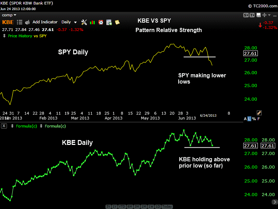278x209 pixels.
Task: Click the trade ticket cash register icon
Action: (x=27, y=22)
